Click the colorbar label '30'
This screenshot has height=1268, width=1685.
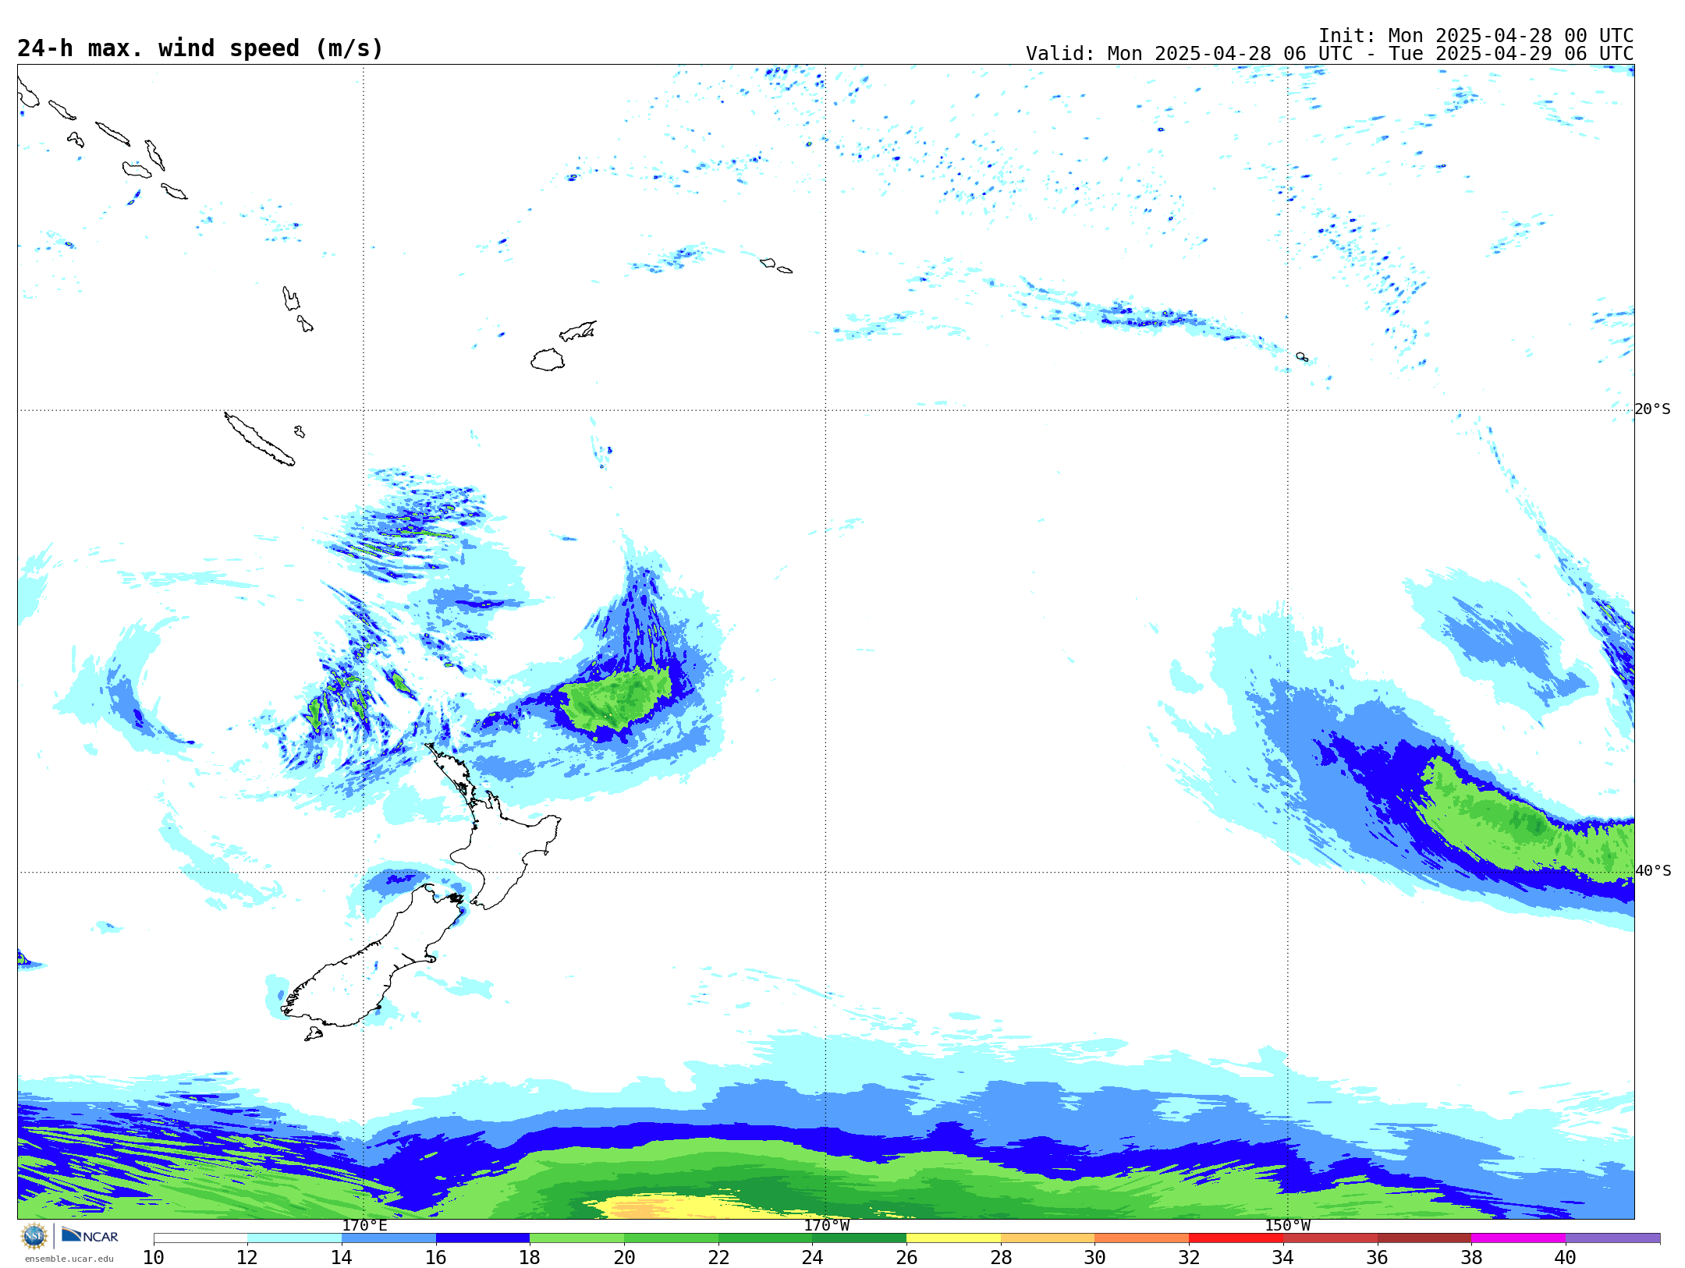pos(1094,1257)
